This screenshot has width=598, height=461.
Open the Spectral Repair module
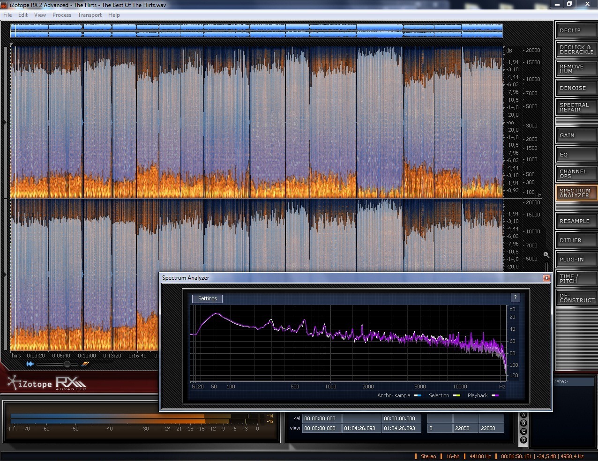point(576,107)
